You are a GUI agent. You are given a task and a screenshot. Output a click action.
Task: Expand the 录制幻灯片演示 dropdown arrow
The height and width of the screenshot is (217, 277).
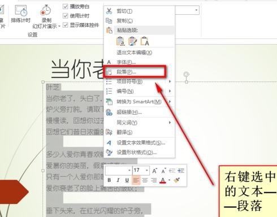[59, 27]
